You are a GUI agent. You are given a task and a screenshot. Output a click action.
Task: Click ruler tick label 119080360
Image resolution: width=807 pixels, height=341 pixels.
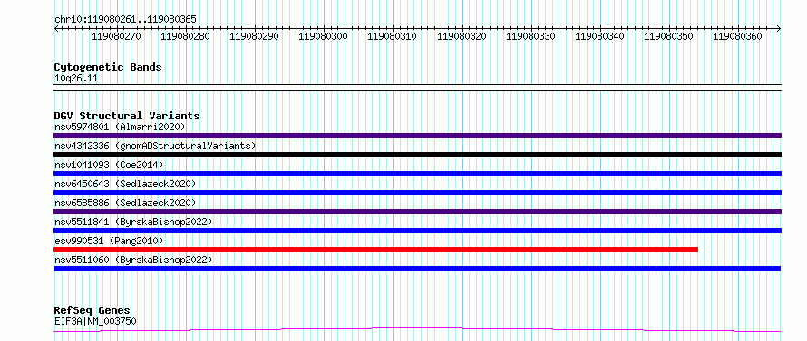click(737, 36)
